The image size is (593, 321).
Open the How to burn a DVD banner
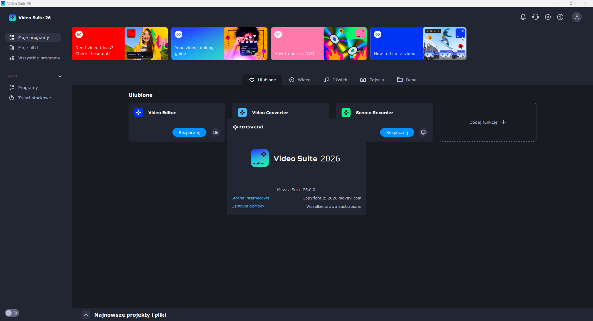319,44
